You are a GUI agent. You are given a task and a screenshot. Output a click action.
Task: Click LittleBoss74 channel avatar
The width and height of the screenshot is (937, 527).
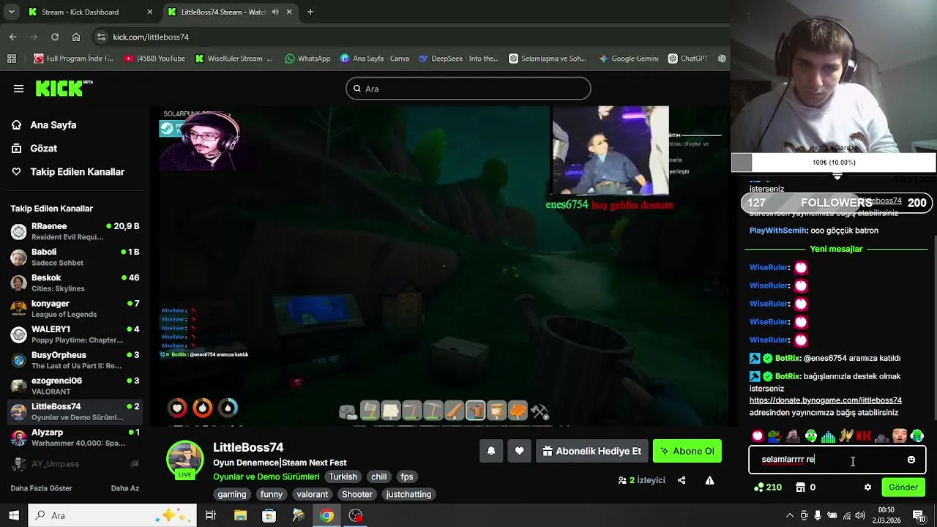[185, 459]
